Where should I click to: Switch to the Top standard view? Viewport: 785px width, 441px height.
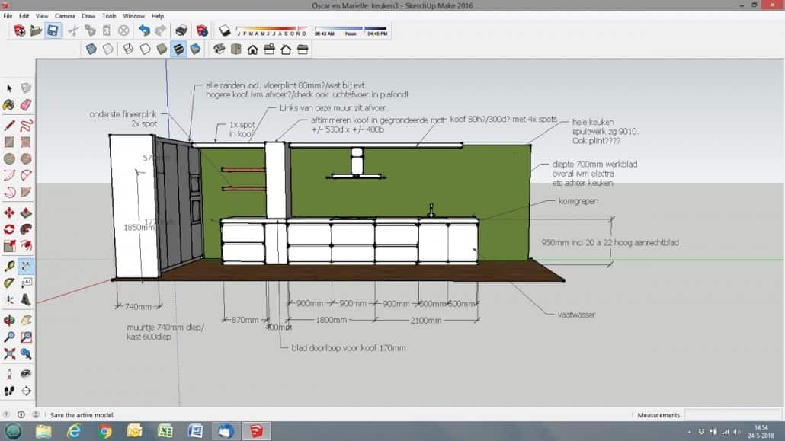tap(235, 50)
